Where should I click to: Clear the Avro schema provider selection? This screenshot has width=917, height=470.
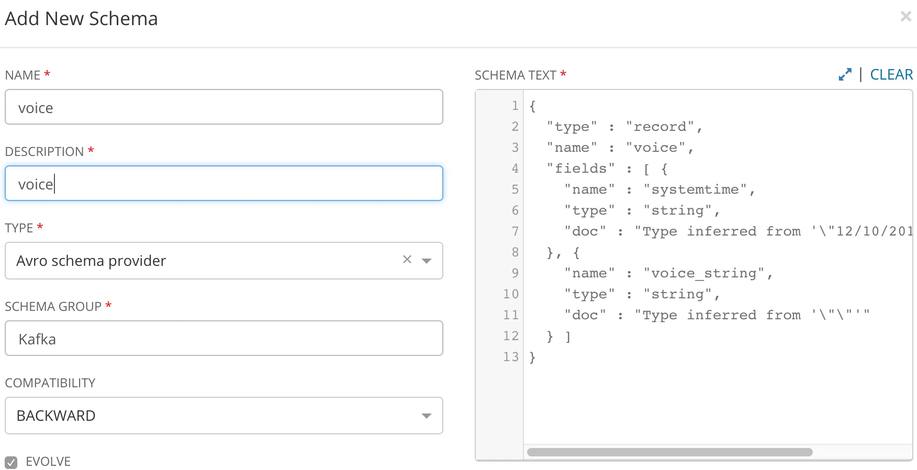[x=407, y=260]
